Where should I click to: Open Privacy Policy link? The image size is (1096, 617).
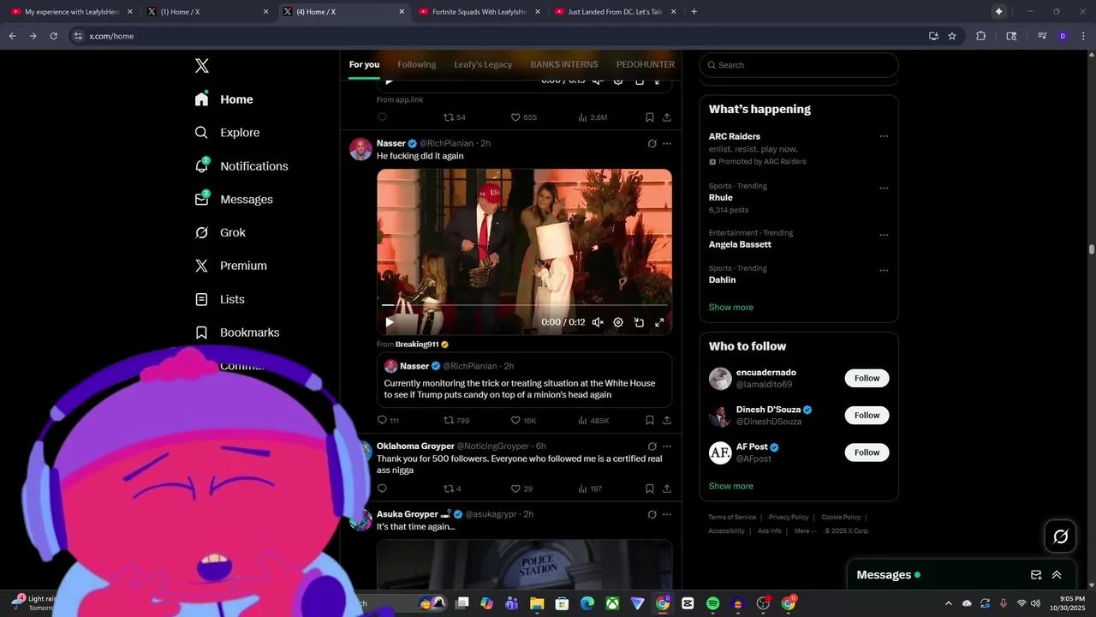[x=789, y=518]
